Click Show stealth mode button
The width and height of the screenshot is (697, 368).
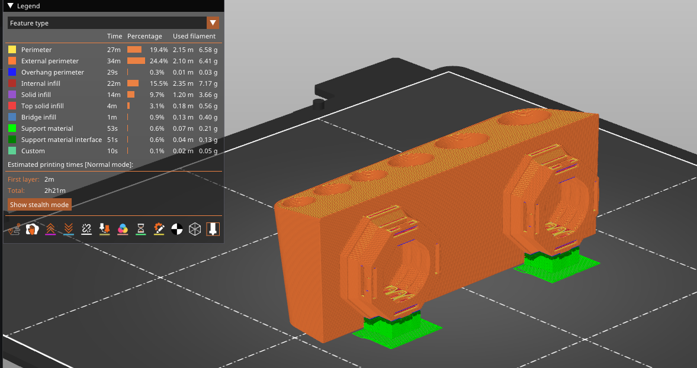40,205
